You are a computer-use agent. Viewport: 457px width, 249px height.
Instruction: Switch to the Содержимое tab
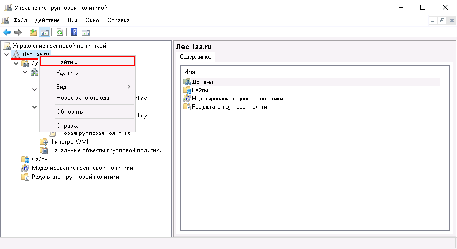click(x=195, y=57)
